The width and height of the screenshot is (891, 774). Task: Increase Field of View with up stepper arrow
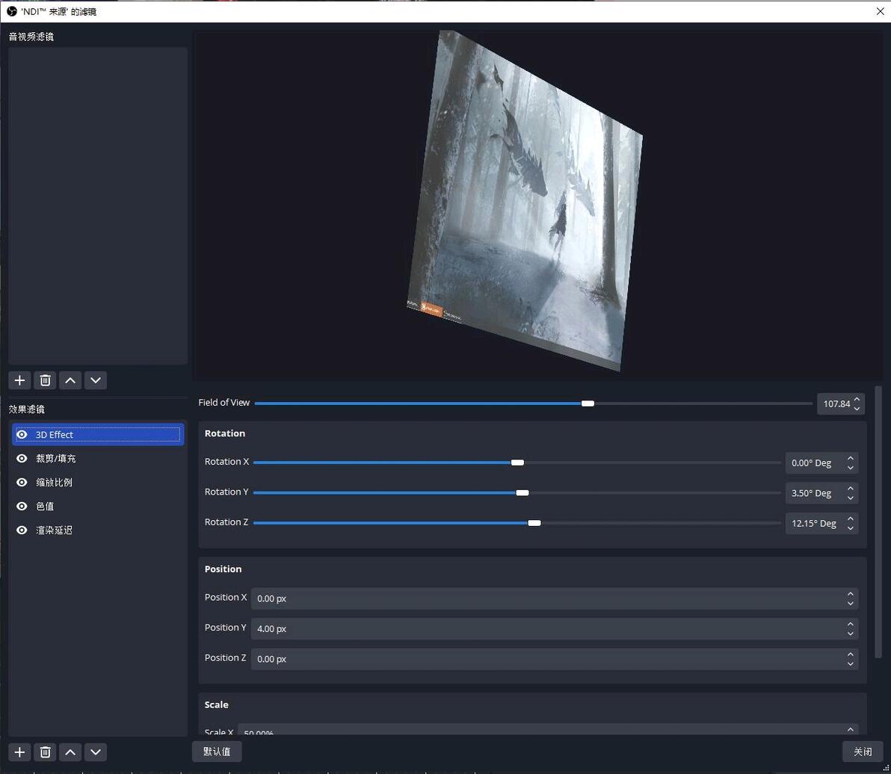[x=857, y=399]
